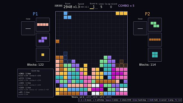This screenshot has width=183, height=103.
Task: Click 'Blocks: 122' under P1
Action: click(x=35, y=64)
